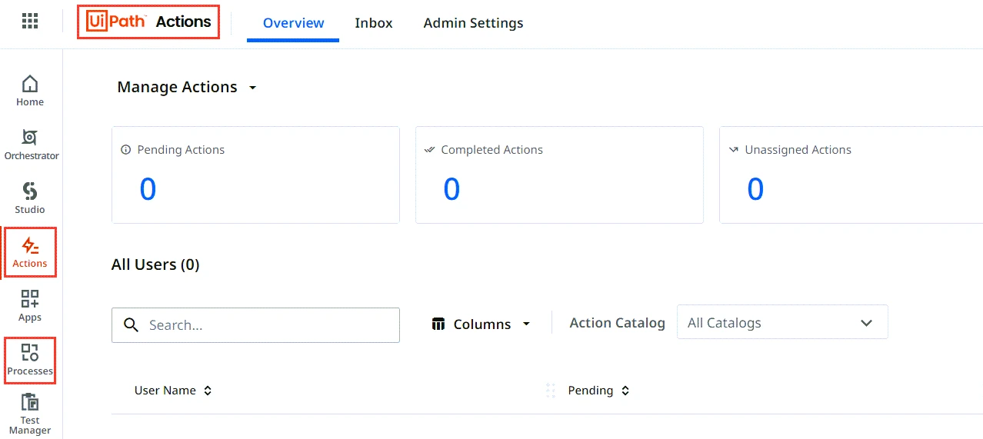The image size is (983, 439).
Task: Click the UiPath Actions logo
Action: (x=148, y=22)
